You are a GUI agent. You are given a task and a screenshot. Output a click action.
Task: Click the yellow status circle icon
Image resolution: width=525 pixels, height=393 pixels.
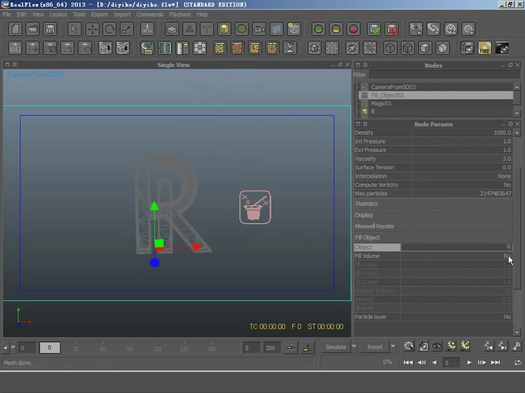click(336, 29)
